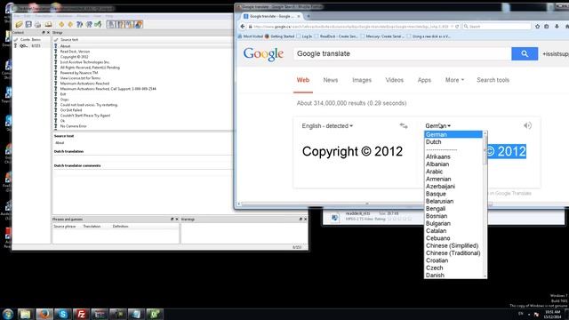Click the Save disk icon in Linguist toolbar

click(x=28, y=24)
